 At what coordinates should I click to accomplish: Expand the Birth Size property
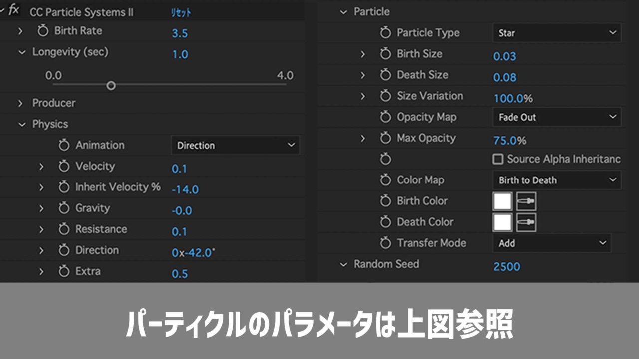[363, 54]
